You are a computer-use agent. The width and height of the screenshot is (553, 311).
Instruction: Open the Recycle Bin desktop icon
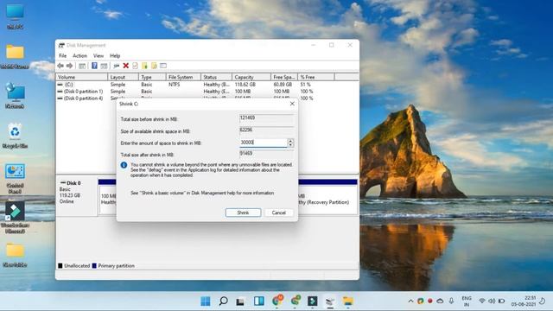(15, 136)
